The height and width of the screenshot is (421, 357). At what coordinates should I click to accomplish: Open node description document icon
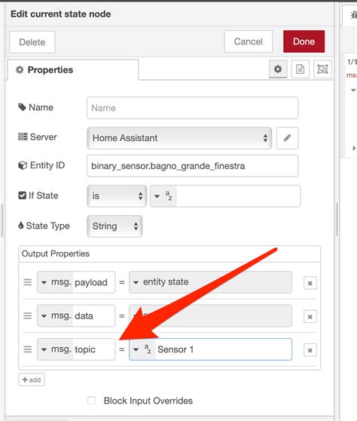tap(301, 69)
